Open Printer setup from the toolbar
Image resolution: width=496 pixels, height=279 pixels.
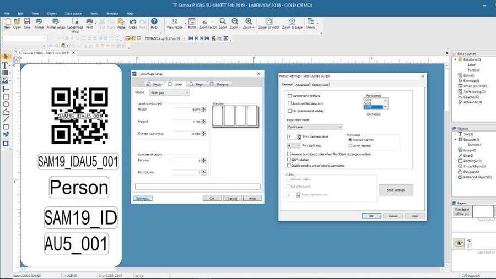(x=56, y=23)
